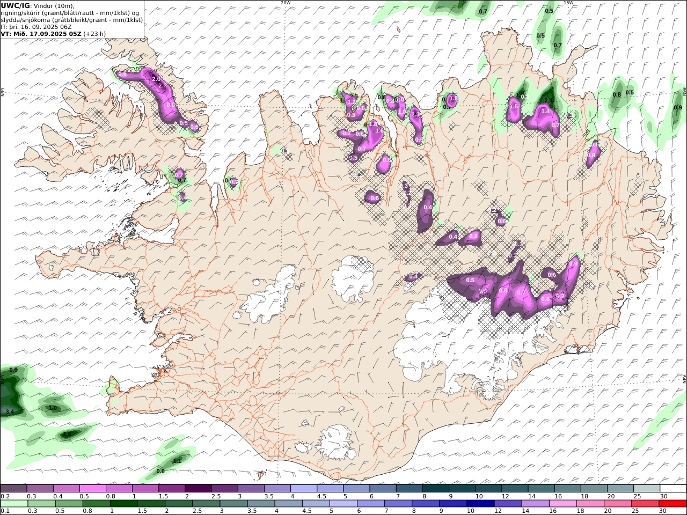Click the snow scale swatch starting at 18

(594, 488)
